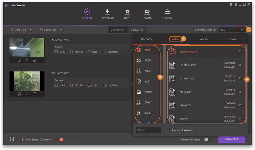The width and height of the screenshot is (255, 150).
Task: Click scissors trim icon under M2U00004 thumbnail
Action: coord(19,60)
